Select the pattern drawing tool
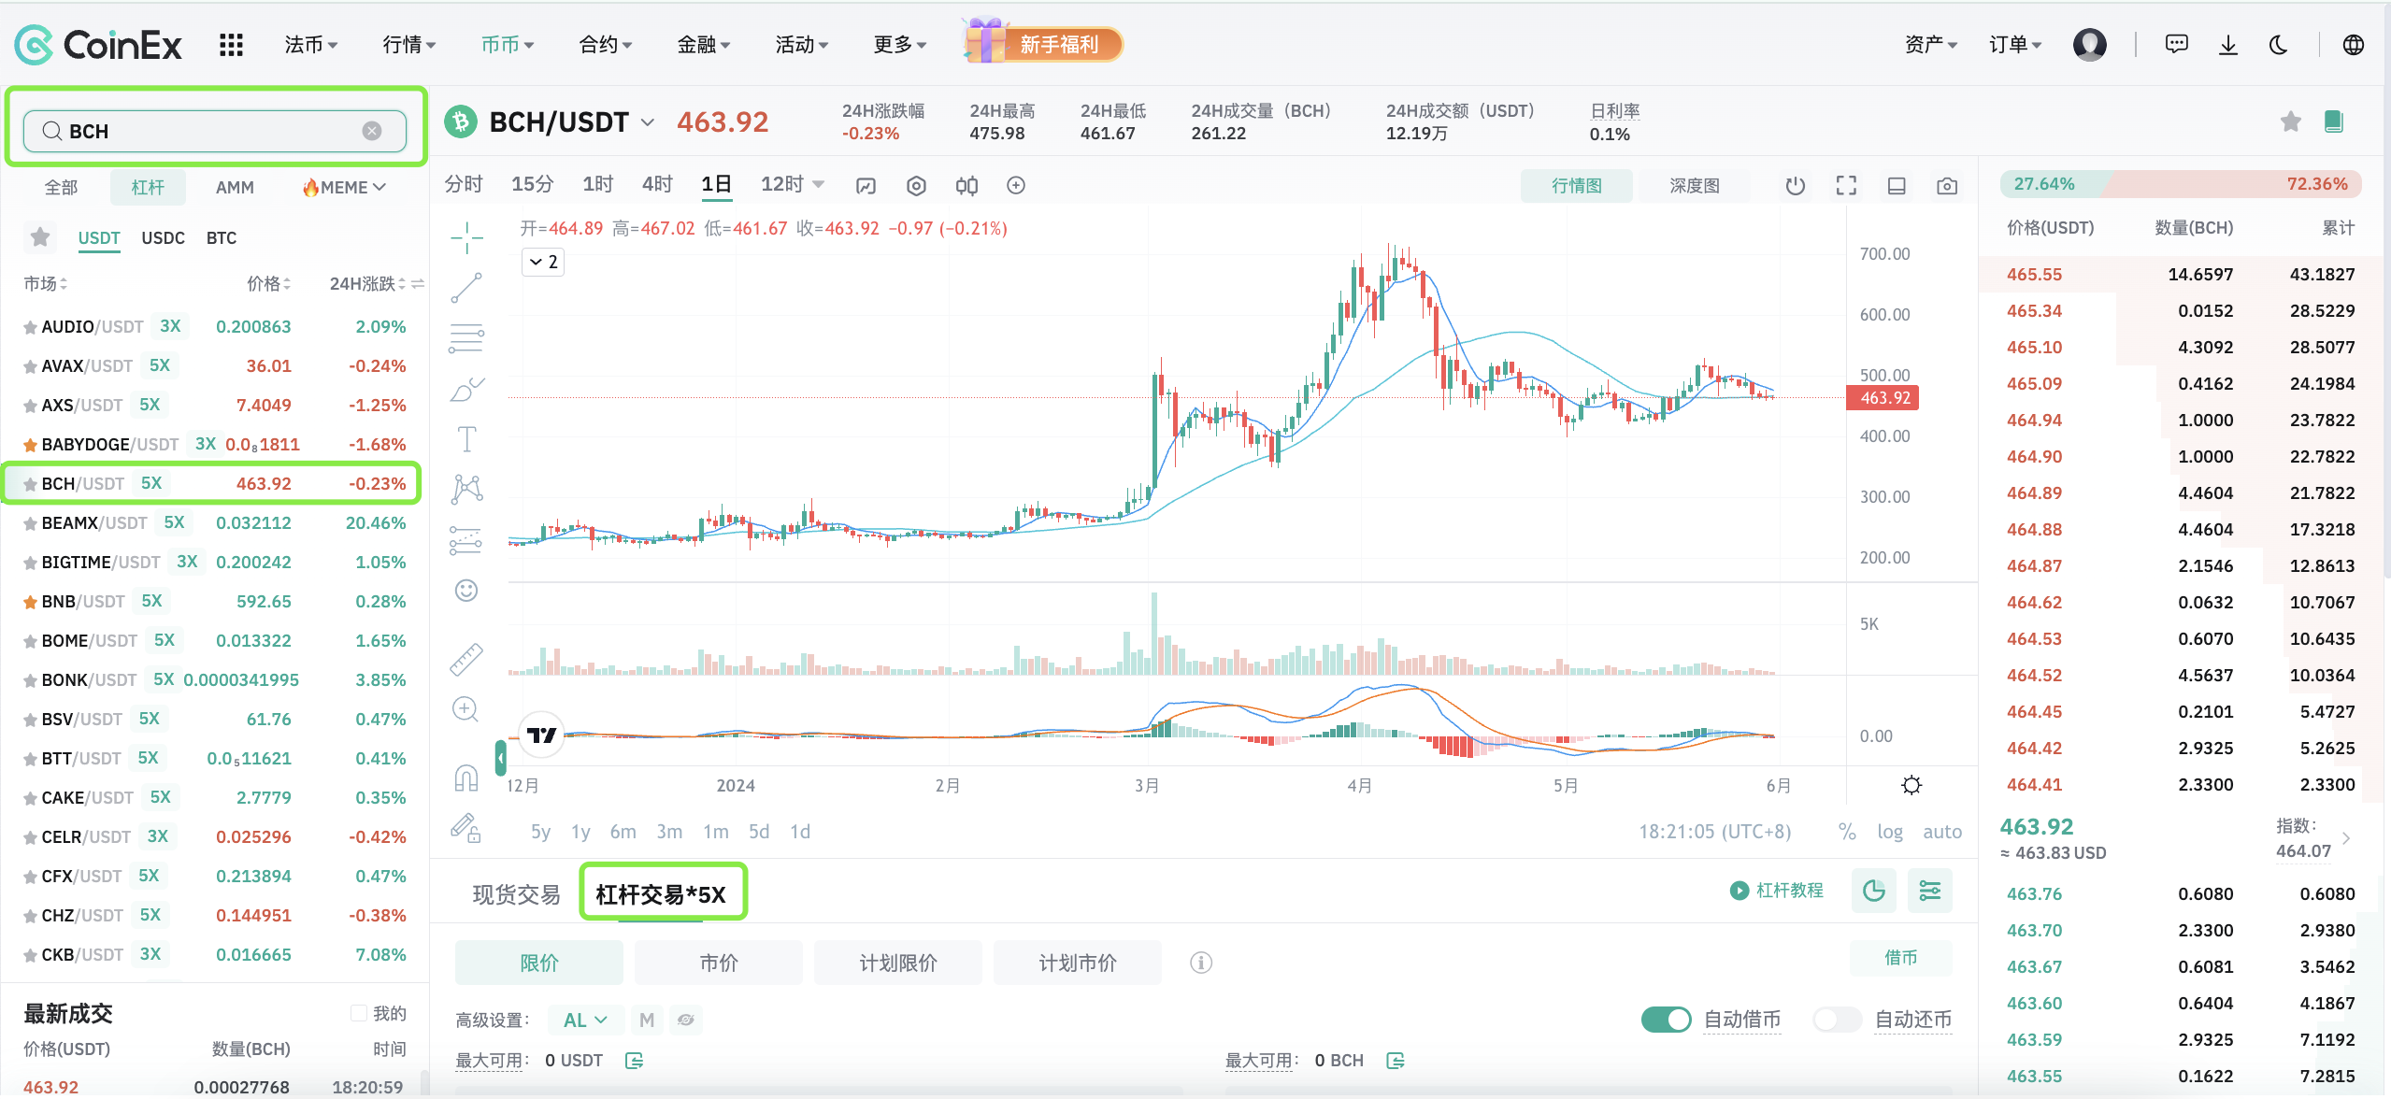Screen dimensions: 2391x1099 coord(466,489)
